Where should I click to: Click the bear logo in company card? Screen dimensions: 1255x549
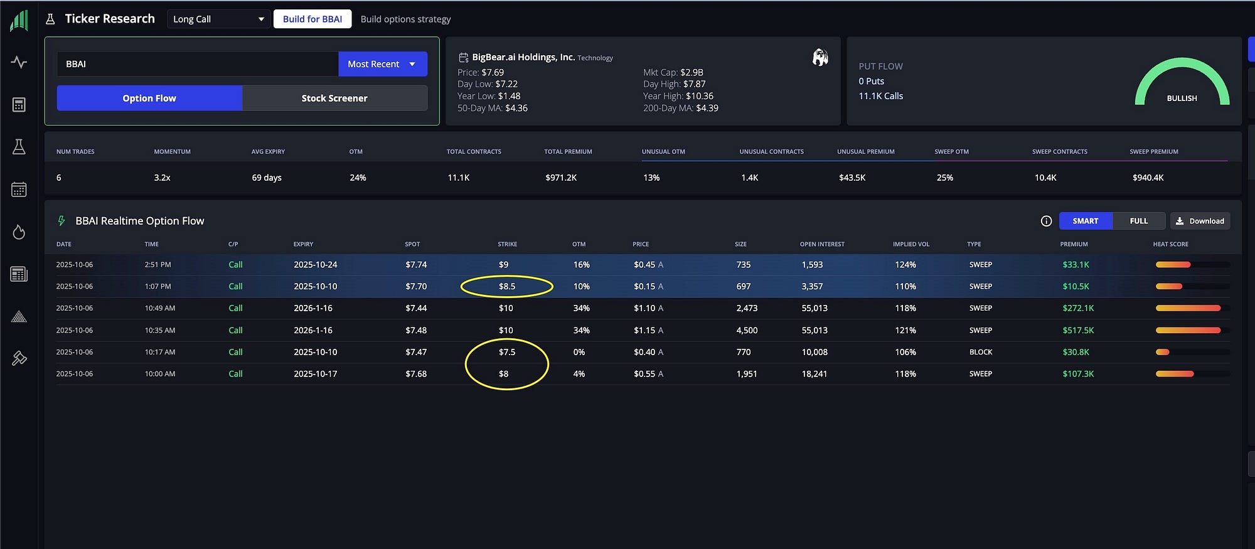tap(820, 58)
